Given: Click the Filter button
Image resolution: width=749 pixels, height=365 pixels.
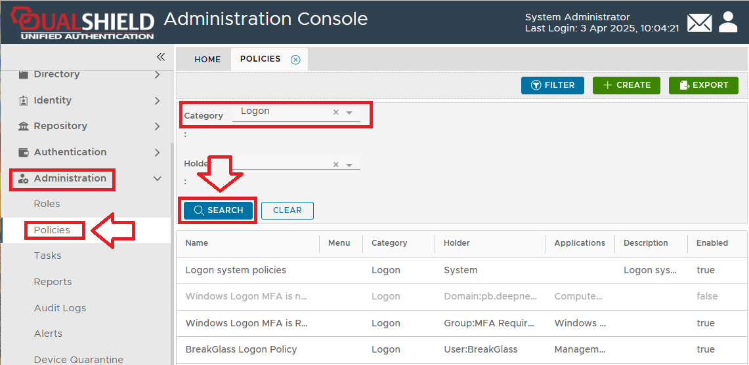Looking at the screenshot, I should (x=552, y=85).
